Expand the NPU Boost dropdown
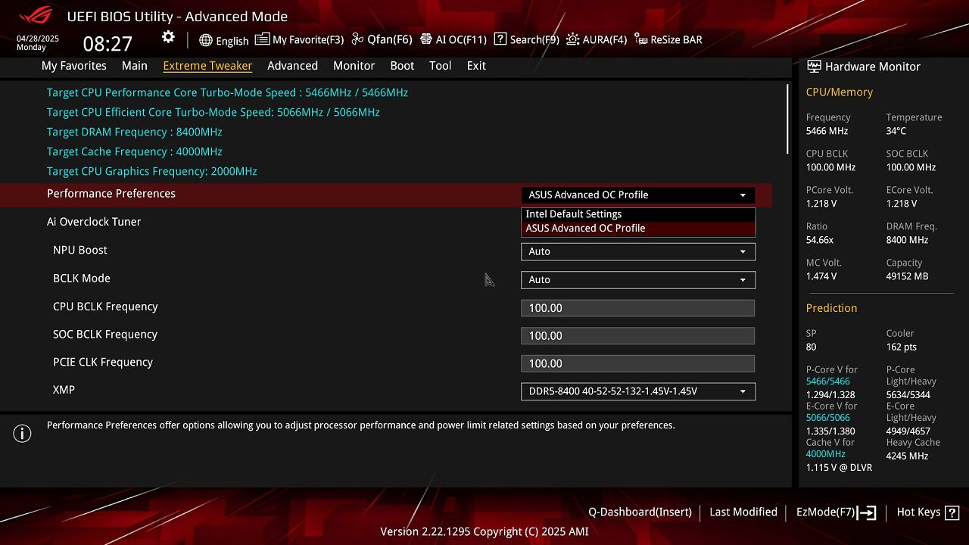The width and height of the screenshot is (969, 545). 638,251
